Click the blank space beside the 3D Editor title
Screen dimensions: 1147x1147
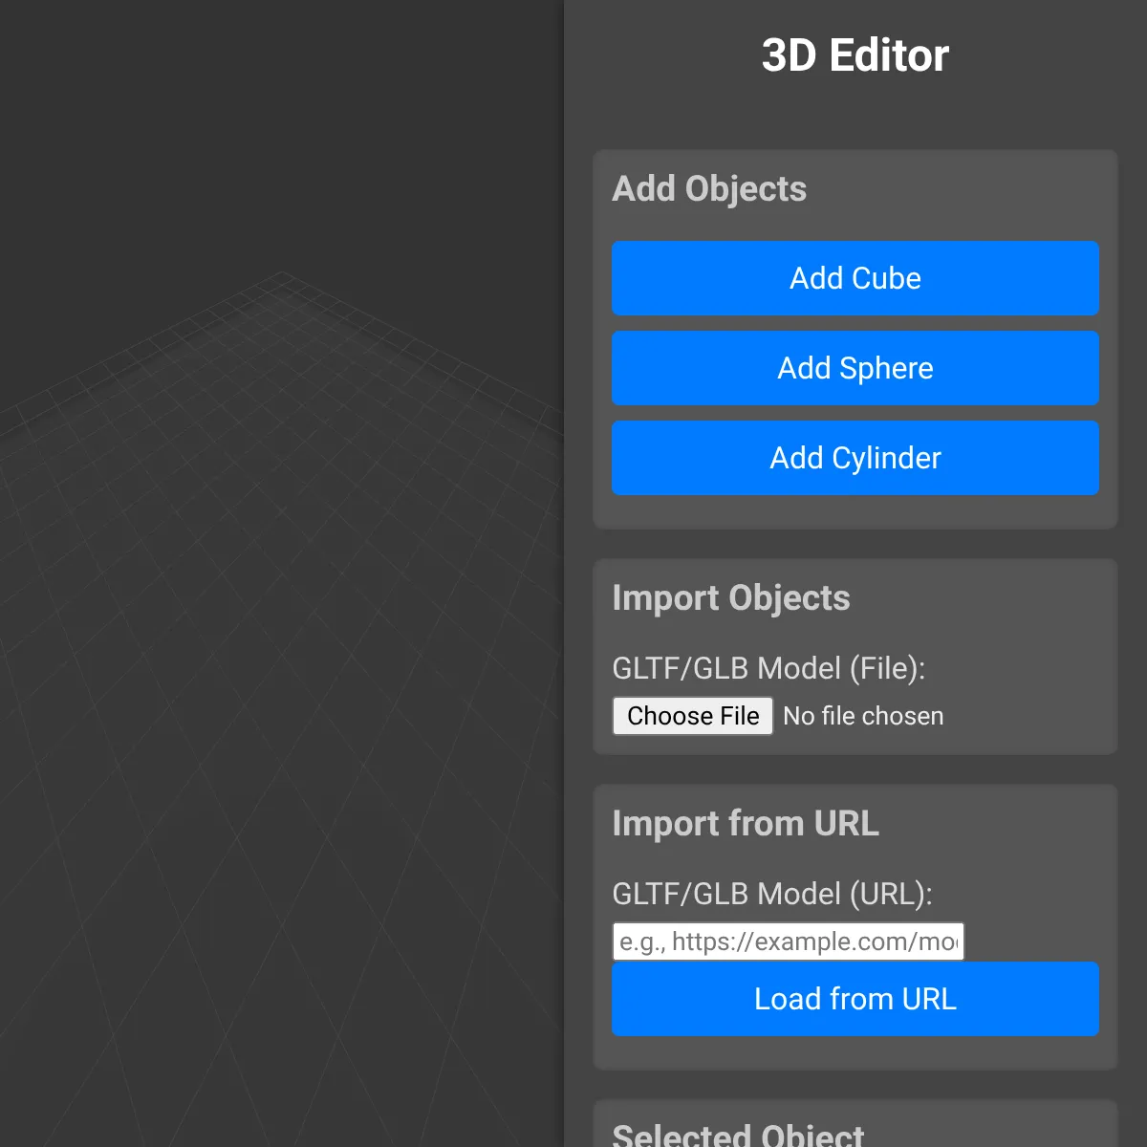click(x=1042, y=55)
